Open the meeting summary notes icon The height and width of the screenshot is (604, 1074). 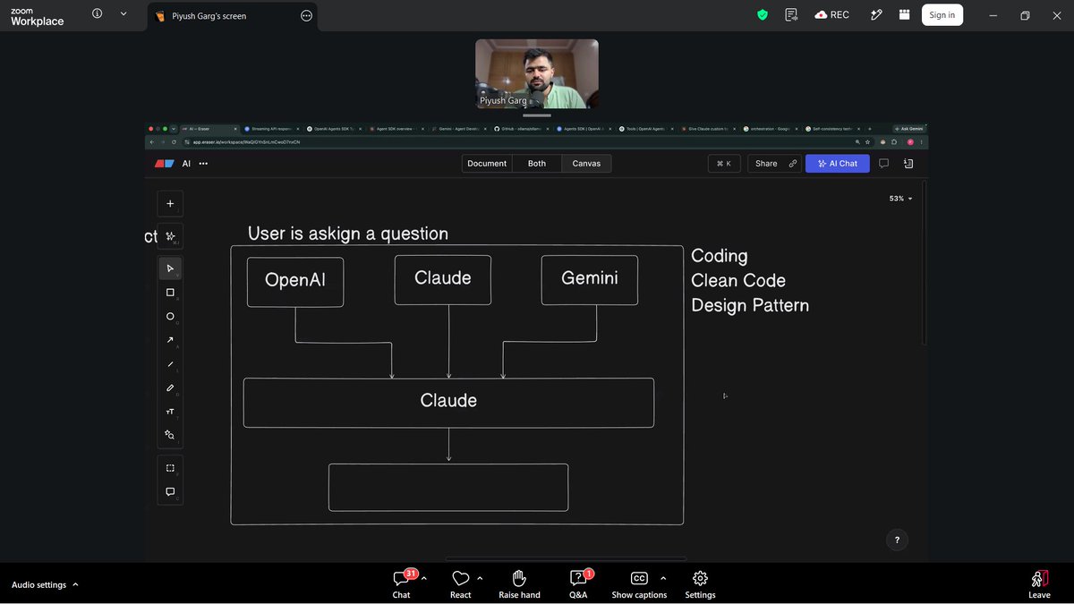point(791,14)
